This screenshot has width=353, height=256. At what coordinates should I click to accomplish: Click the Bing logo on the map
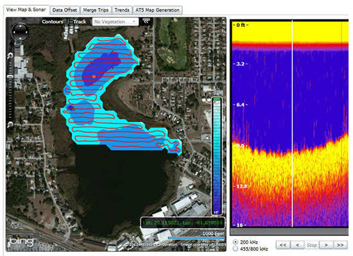point(21,242)
